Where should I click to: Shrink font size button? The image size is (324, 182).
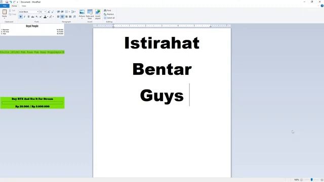[53, 12]
